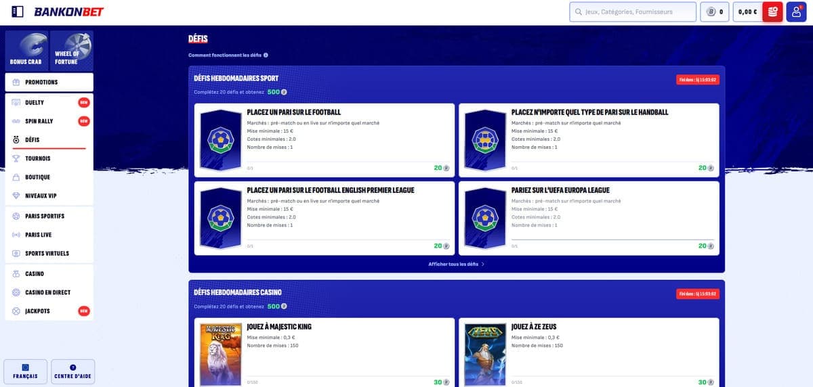
Task: Select Boutique in the sidebar
Action: (49, 177)
